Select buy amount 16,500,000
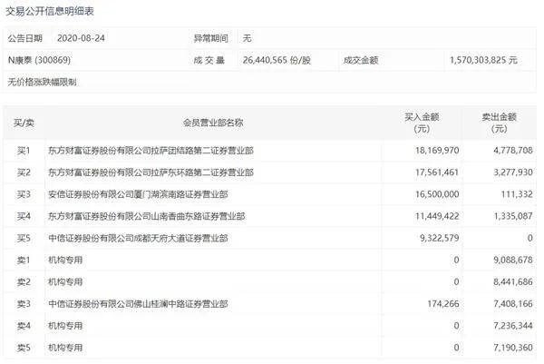 437,194
